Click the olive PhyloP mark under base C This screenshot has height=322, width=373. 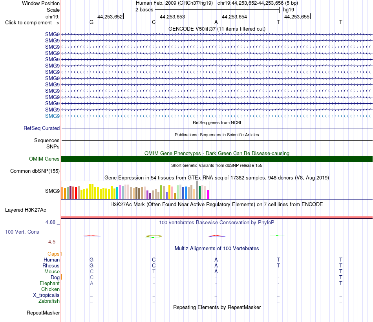point(154,236)
